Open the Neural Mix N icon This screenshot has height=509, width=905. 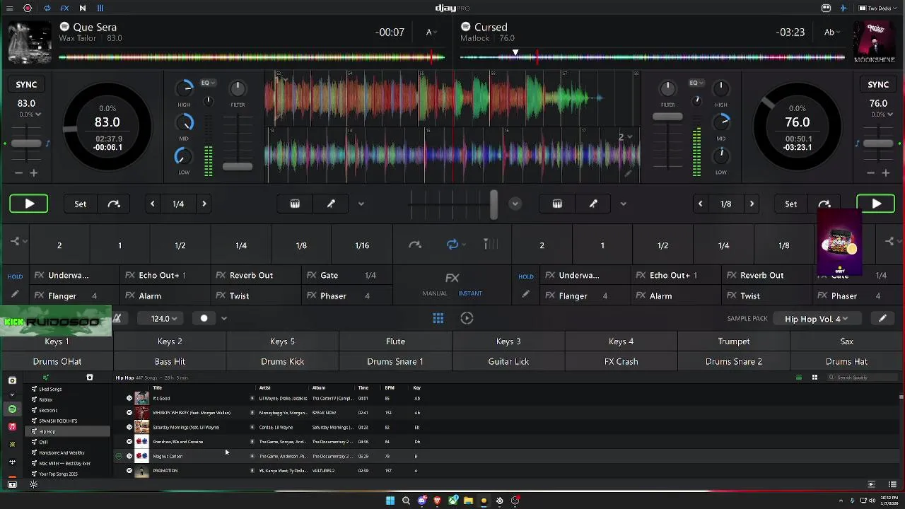point(82,8)
